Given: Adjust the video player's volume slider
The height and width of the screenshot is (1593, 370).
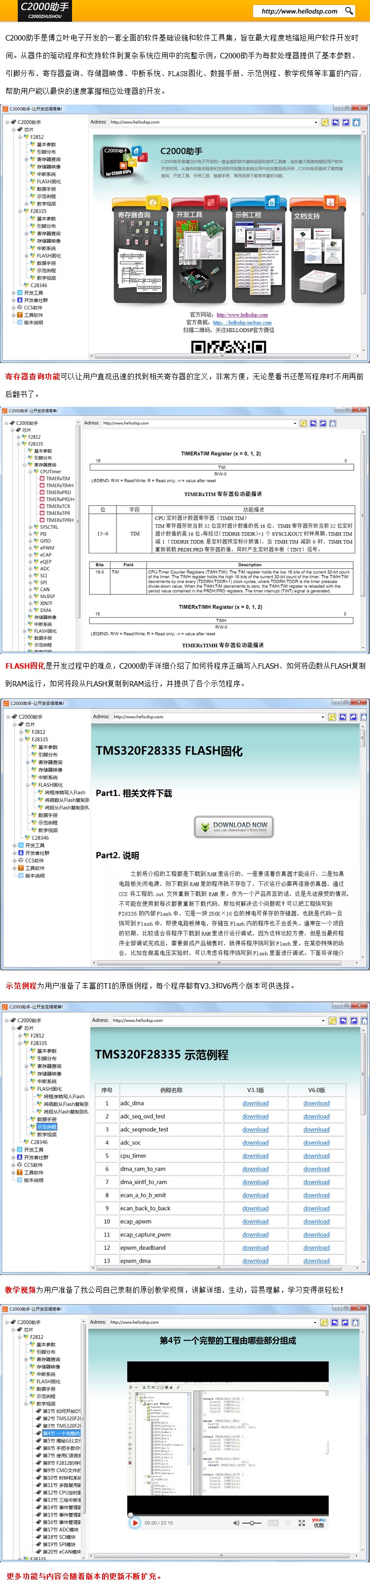Looking at the screenshot, I should [x=252, y=1523].
